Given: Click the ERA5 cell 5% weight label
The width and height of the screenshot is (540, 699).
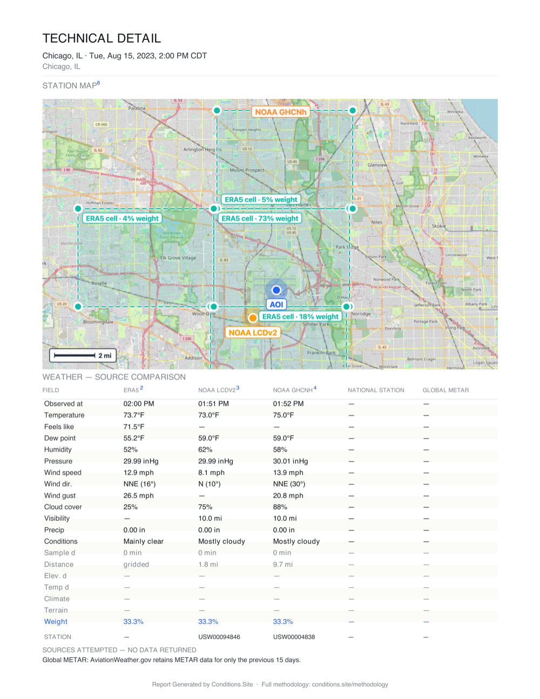Looking at the screenshot, I should pos(261,199).
